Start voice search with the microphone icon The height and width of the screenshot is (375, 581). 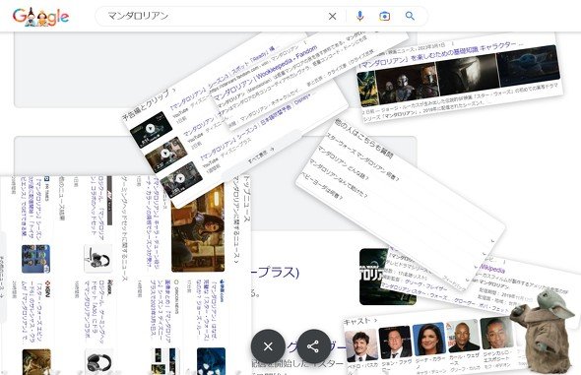point(359,17)
